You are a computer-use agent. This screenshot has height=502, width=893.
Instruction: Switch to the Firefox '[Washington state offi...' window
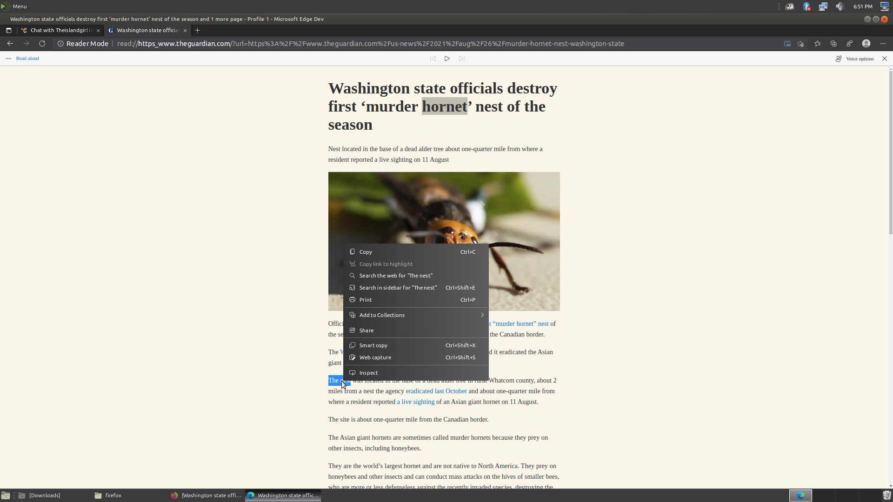tap(207, 495)
